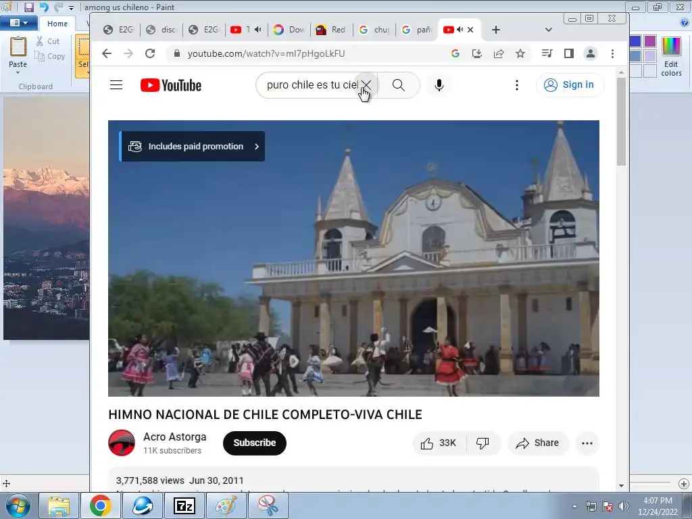Share this page from the address bar
This screenshot has height=519, width=692.
499,53
